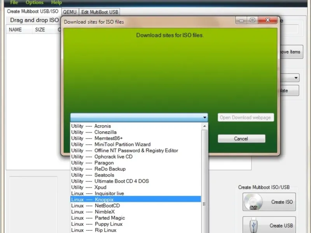Select Linux Rip Linux entry
Screen dimensions: 311x233
pyautogui.click(x=136, y=230)
